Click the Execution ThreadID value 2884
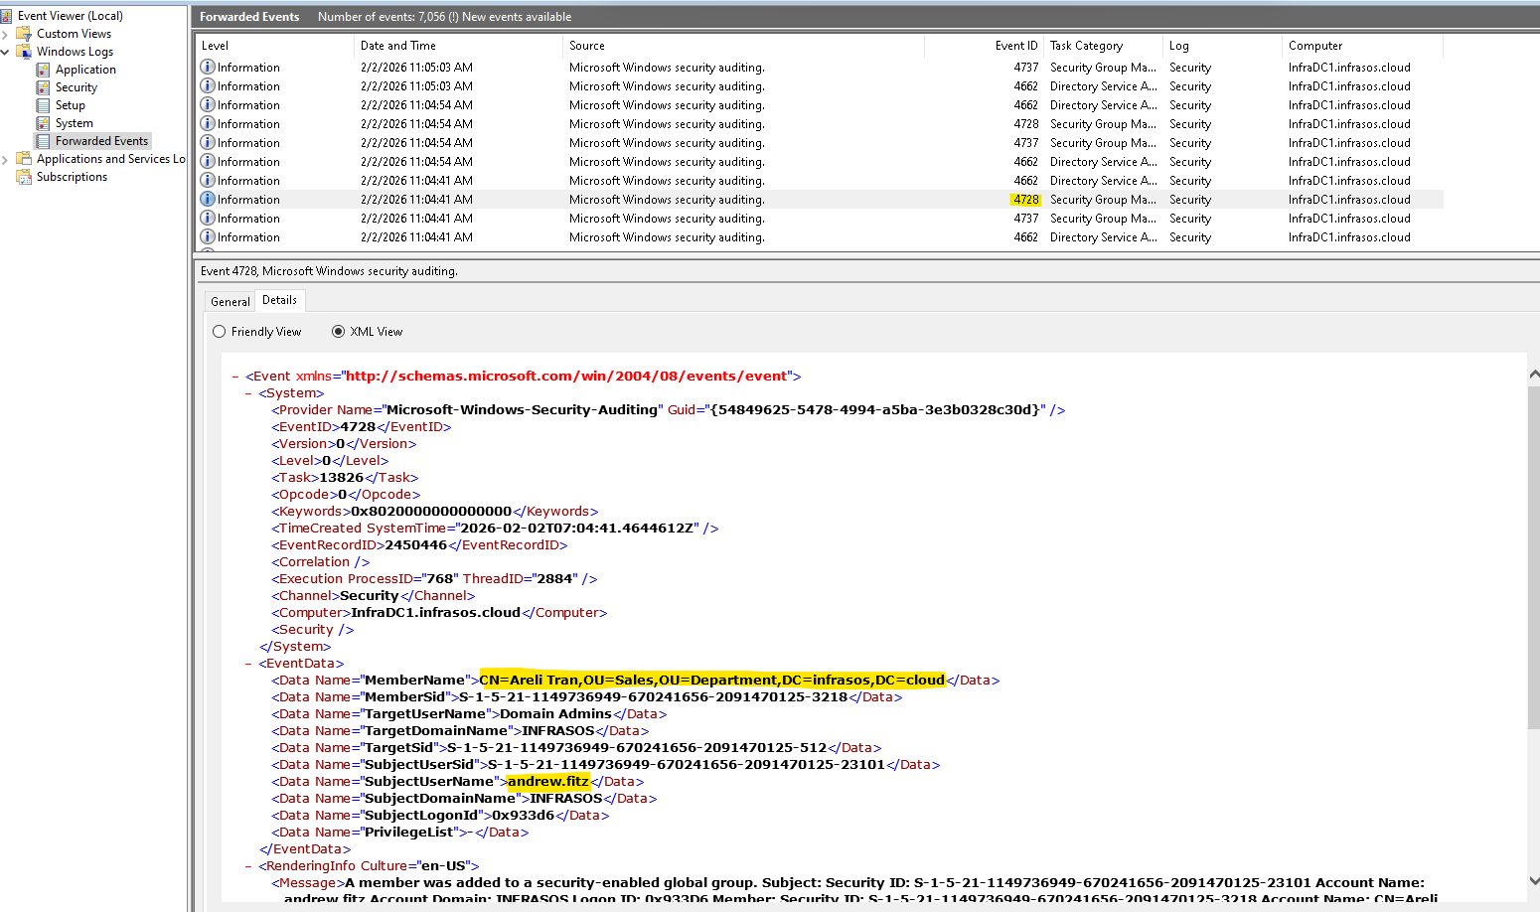Image resolution: width=1540 pixels, height=912 pixels. pyautogui.click(x=554, y=579)
